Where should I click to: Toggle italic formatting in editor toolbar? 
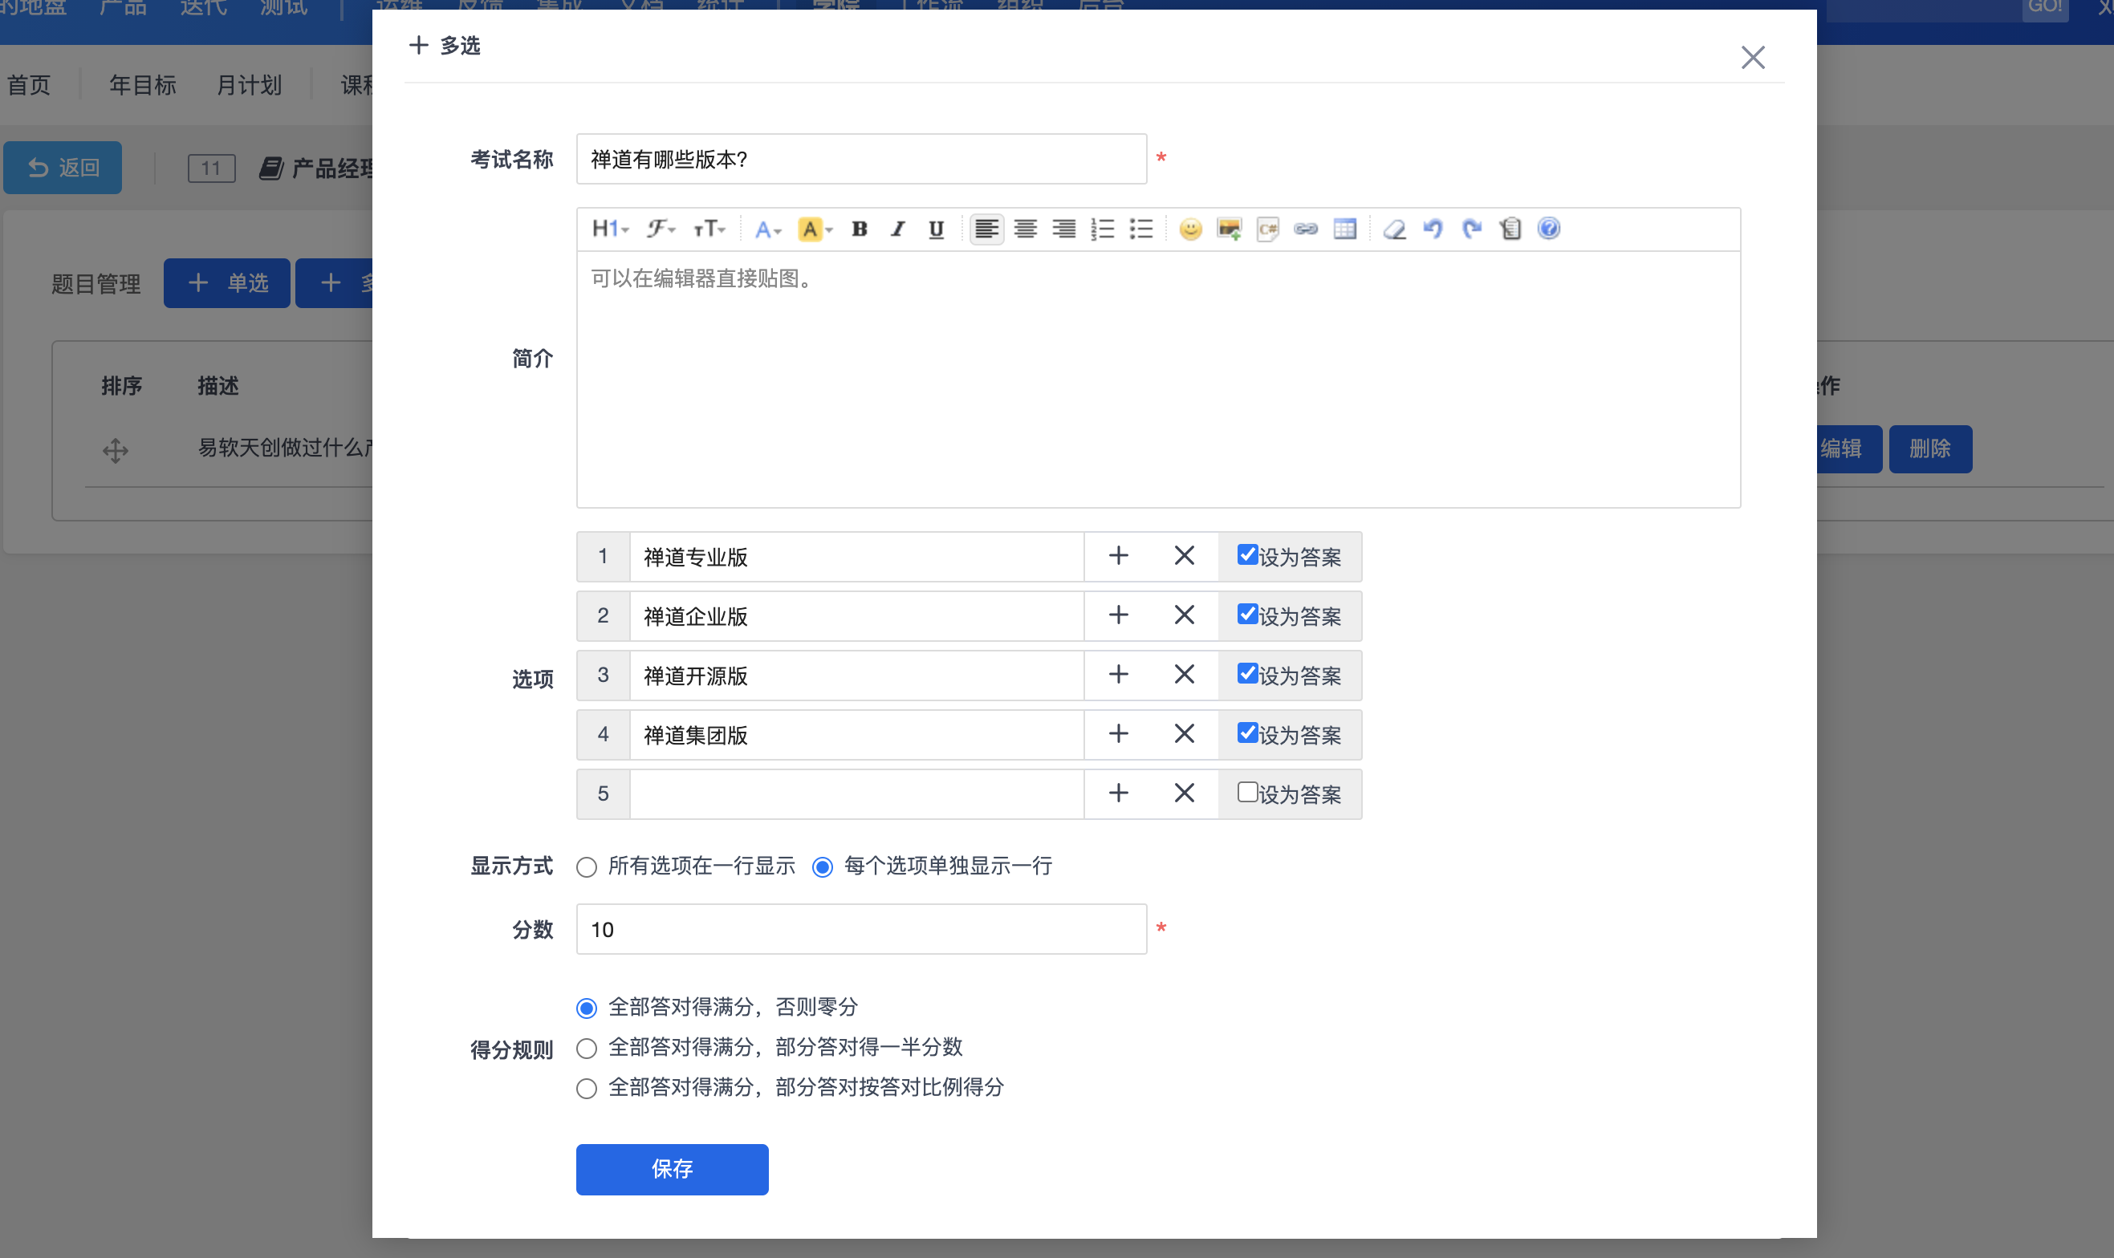pos(897,229)
